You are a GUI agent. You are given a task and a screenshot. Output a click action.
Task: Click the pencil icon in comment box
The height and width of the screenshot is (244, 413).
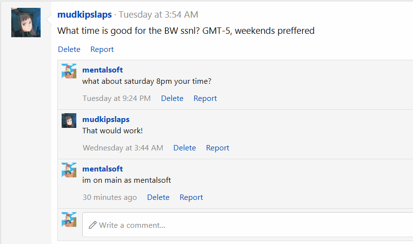92,225
